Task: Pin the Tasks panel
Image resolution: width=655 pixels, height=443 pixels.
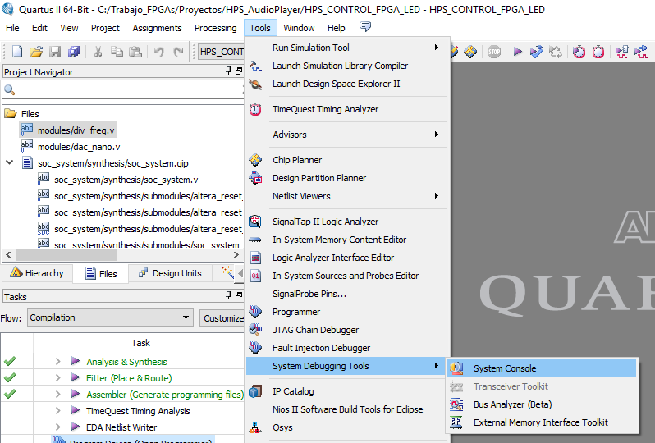Action: (228, 296)
